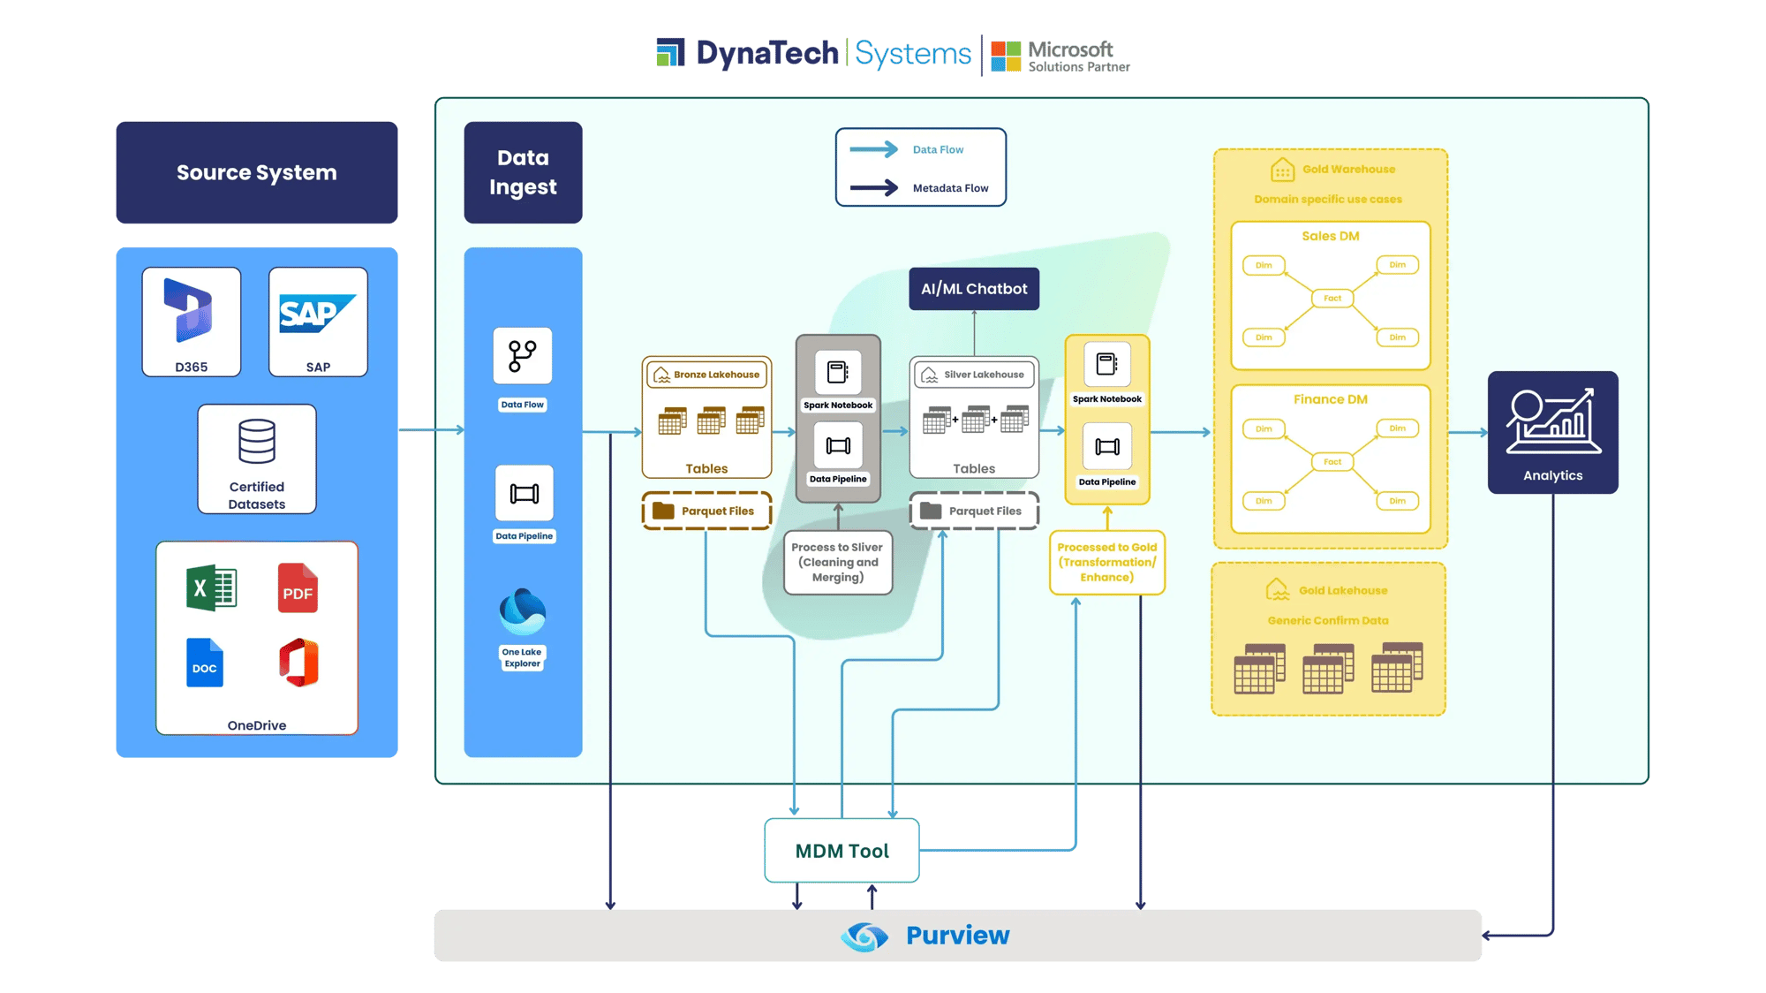Click the Gold Lakehouse label text
This screenshot has height=993, width=1766.
[x=1343, y=591]
